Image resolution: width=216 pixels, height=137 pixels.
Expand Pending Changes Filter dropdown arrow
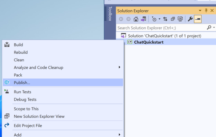(x=159, y=19)
